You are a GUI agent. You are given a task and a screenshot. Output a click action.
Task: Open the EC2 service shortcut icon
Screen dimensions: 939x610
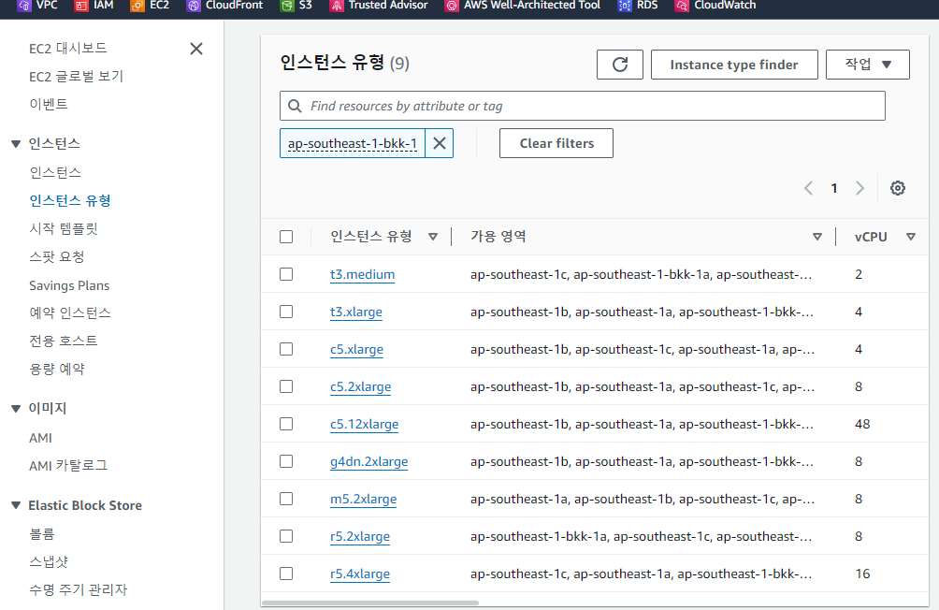(137, 6)
